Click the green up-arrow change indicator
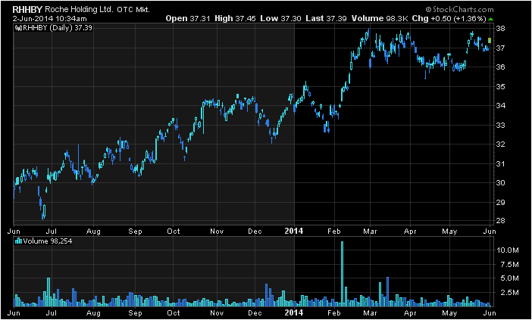The width and height of the screenshot is (532, 320). click(x=490, y=19)
